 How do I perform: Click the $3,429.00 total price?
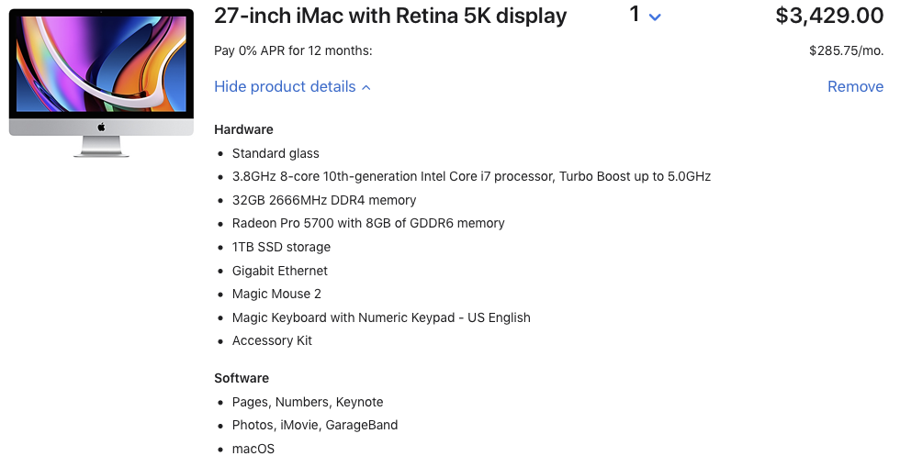click(x=828, y=16)
